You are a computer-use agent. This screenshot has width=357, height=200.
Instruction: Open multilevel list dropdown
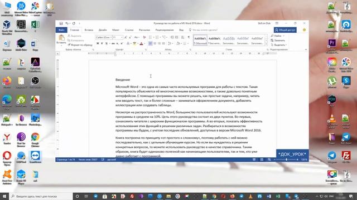[x=167, y=37]
